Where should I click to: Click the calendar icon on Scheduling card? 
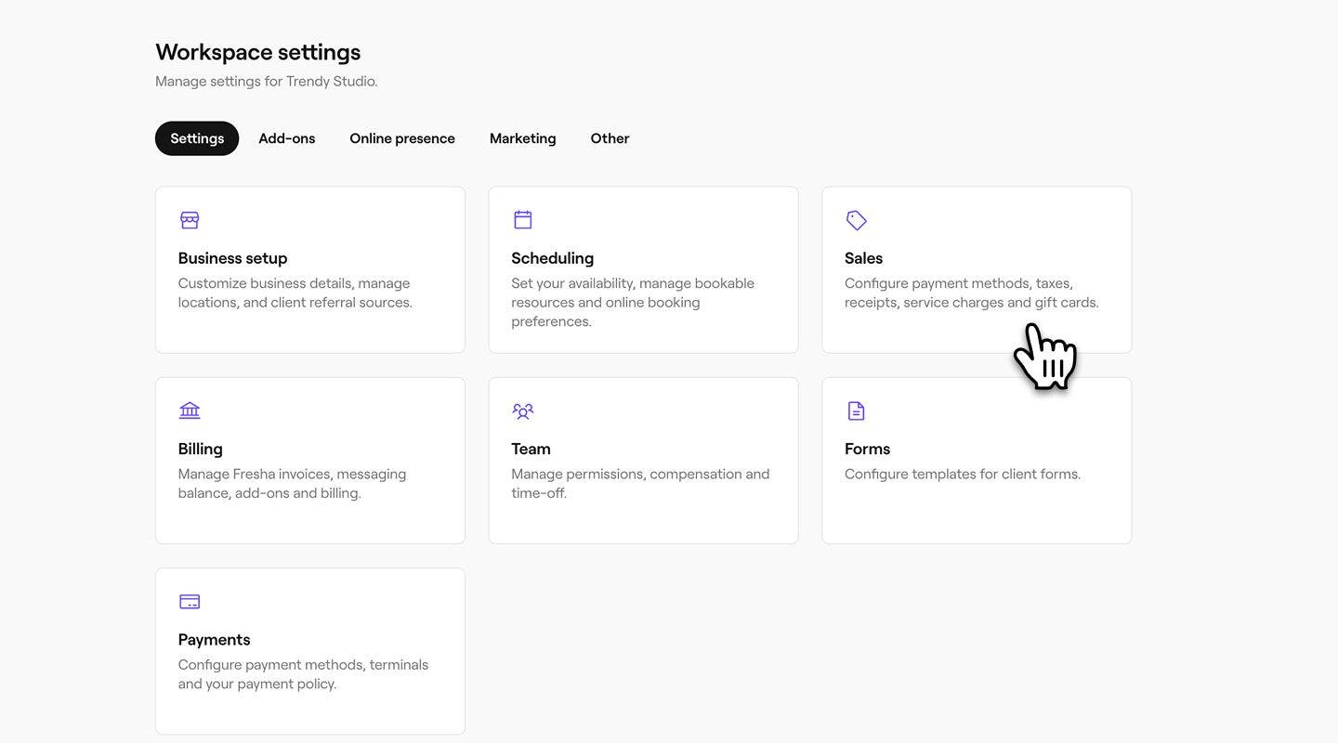coord(523,220)
